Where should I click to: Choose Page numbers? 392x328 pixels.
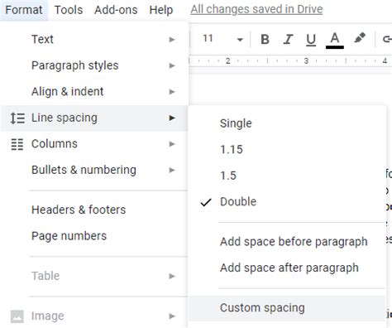[94, 236]
